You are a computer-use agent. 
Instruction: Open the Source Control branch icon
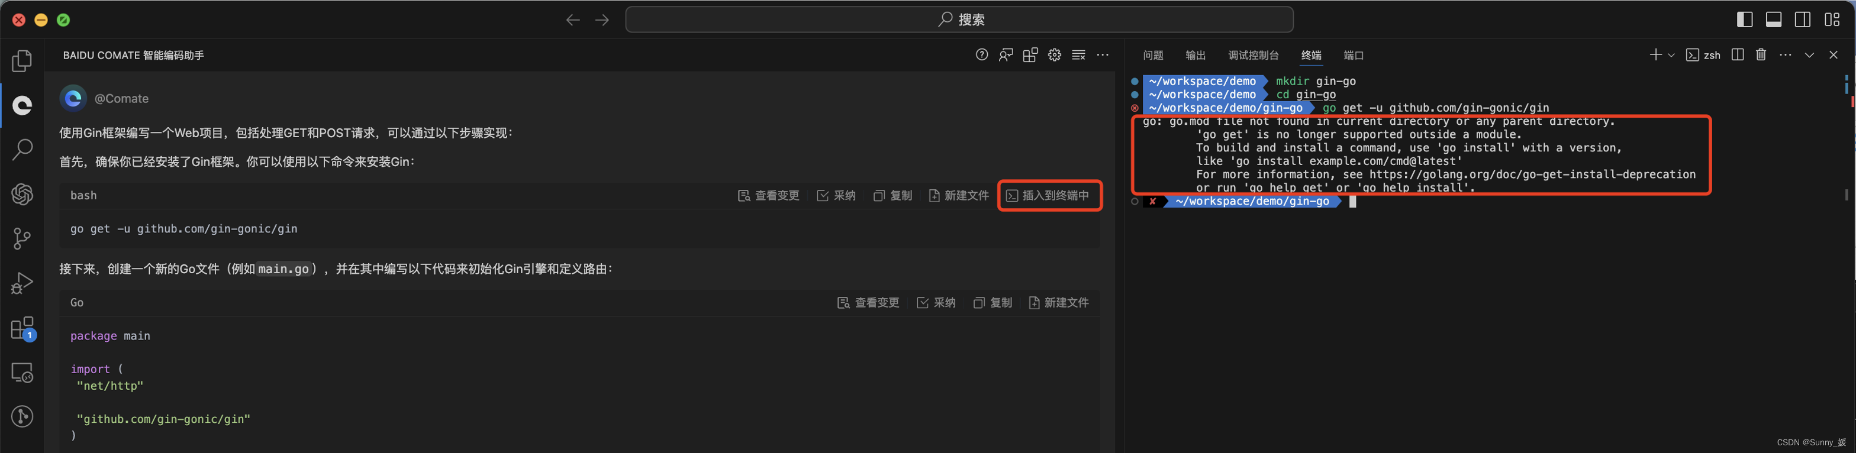(x=22, y=238)
